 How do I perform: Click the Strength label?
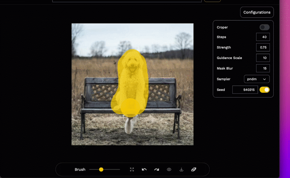pyautogui.click(x=224, y=48)
